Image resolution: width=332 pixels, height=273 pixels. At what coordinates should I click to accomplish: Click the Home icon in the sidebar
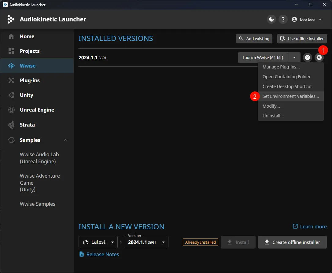click(x=11, y=36)
